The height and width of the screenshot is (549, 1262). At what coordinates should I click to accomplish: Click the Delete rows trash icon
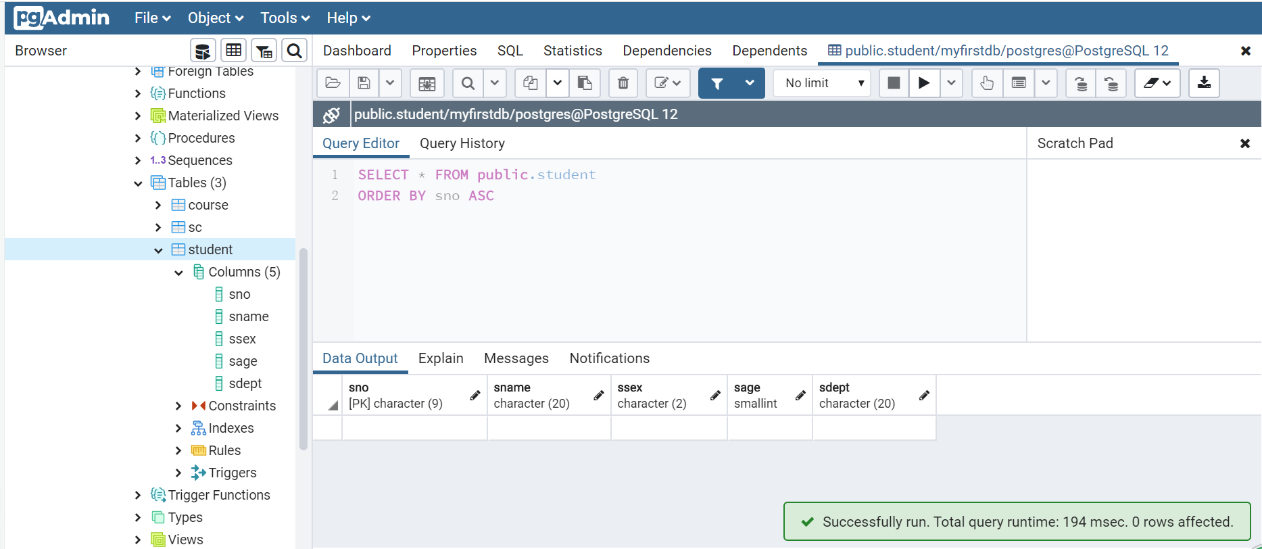point(623,83)
